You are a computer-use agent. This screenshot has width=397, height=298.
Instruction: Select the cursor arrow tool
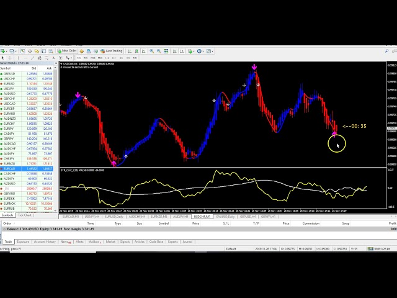pos(4,58)
